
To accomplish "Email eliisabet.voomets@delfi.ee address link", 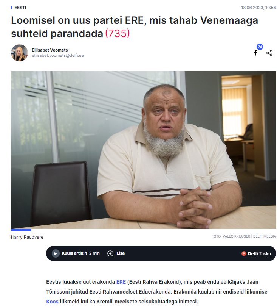I will [x=58, y=56].
